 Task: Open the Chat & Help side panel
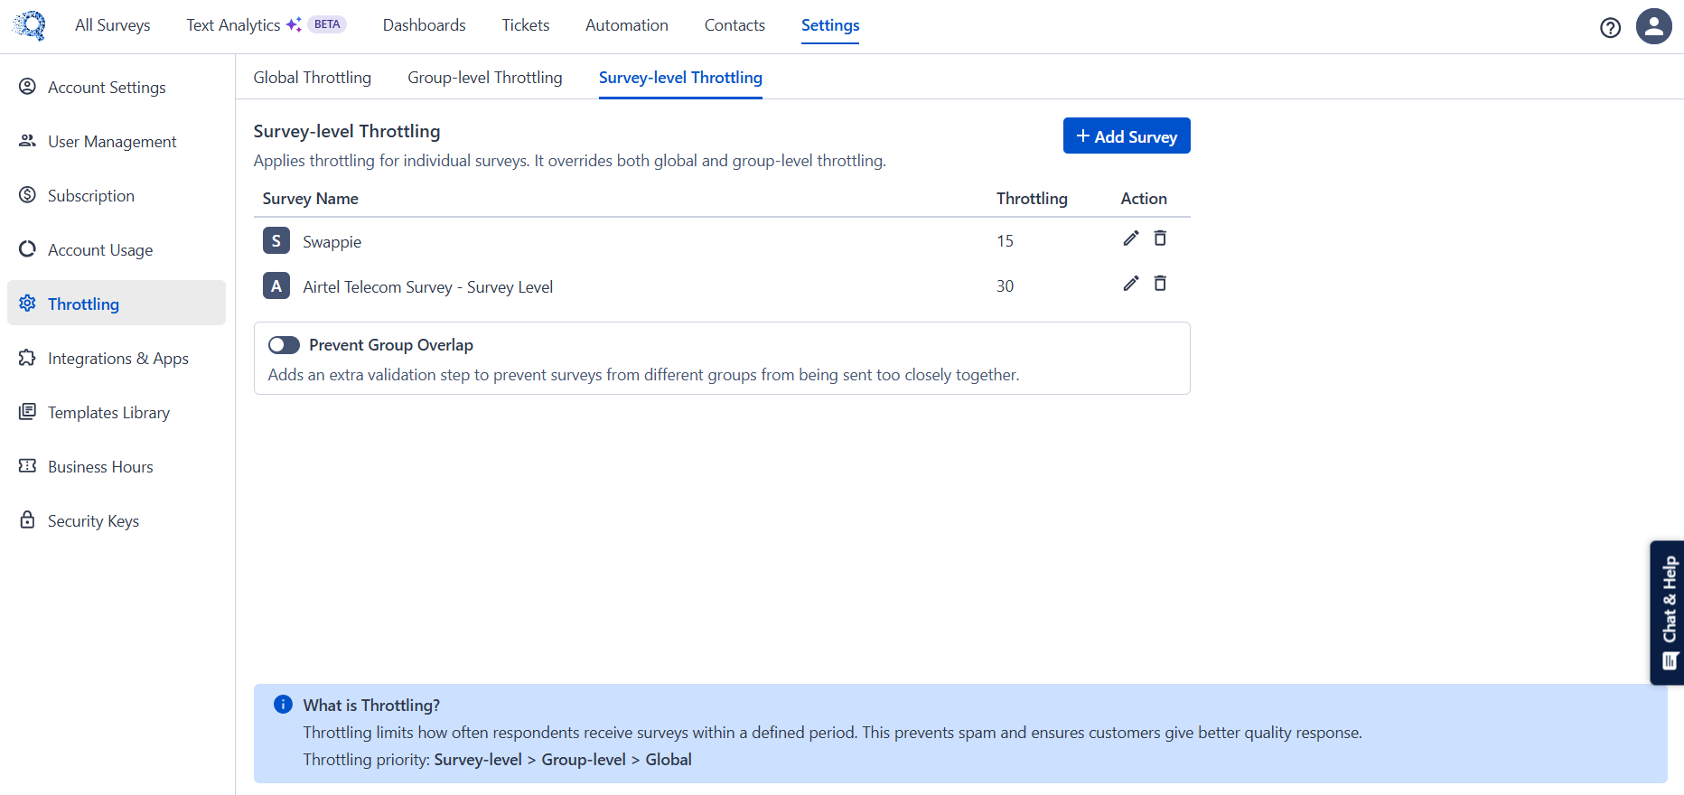[x=1668, y=613]
